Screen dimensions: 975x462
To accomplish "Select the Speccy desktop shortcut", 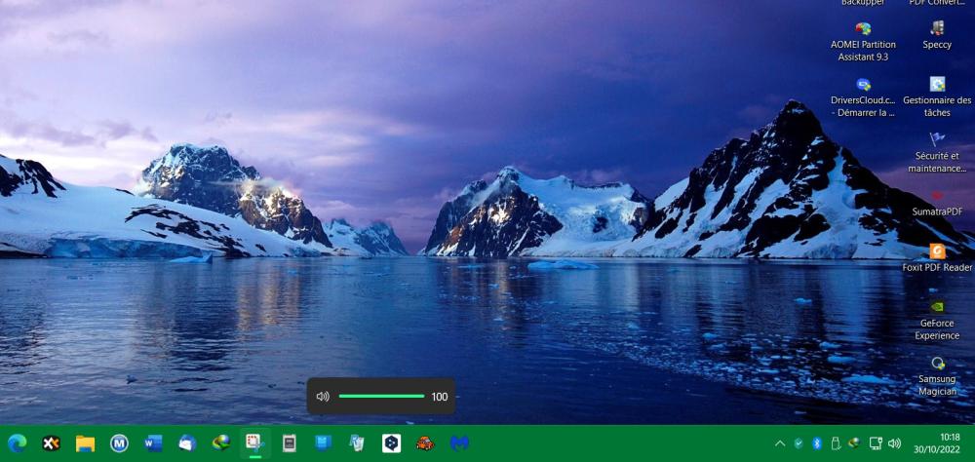I will pyautogui.click(x=937, y=35).
